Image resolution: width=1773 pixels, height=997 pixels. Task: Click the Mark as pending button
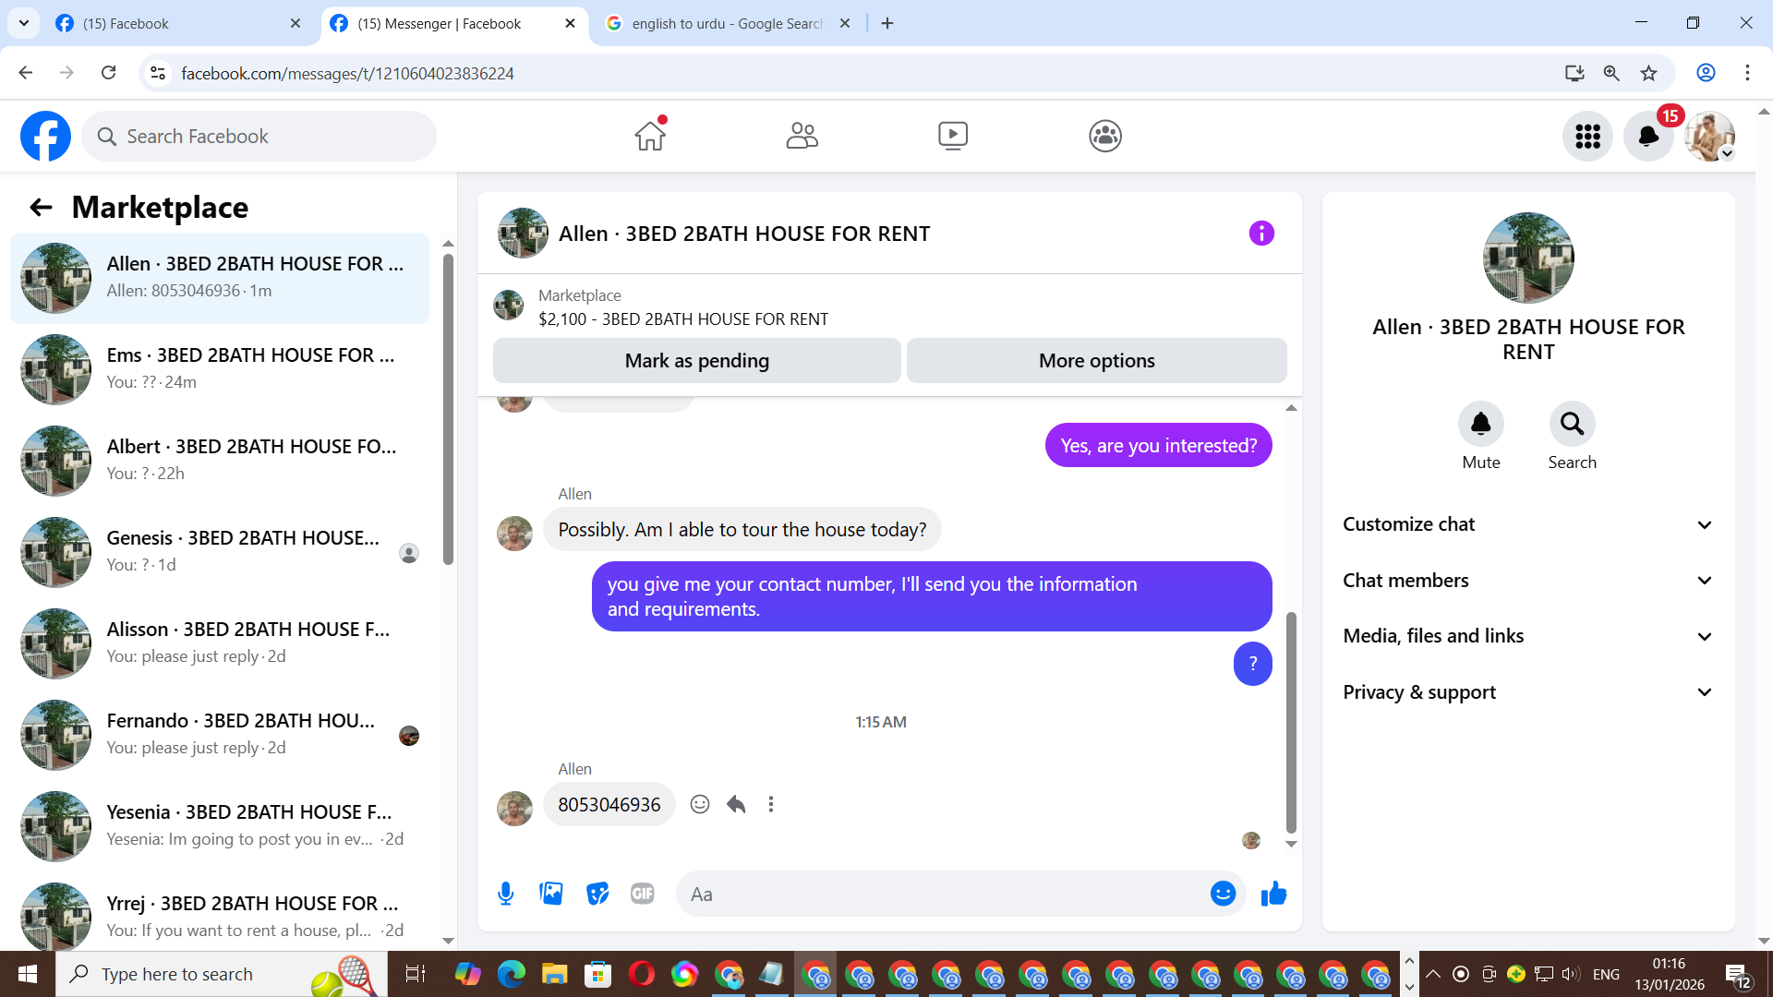point(696,361)
